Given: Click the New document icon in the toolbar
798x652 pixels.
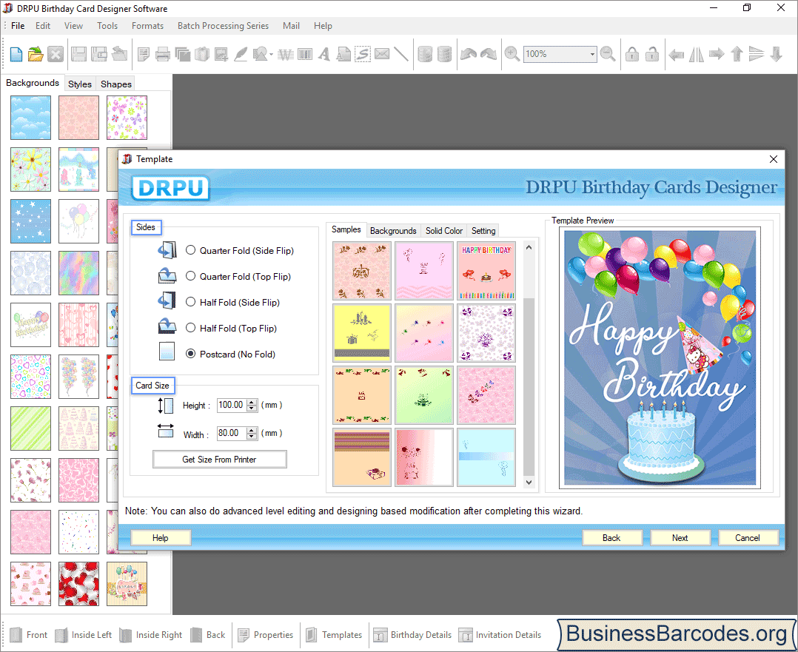Looking at the screenshot, I should (x=16, y=54).
